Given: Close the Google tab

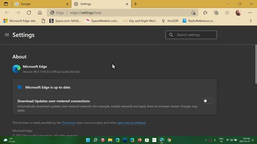Looking at the screenshot, I should [67, 4].
